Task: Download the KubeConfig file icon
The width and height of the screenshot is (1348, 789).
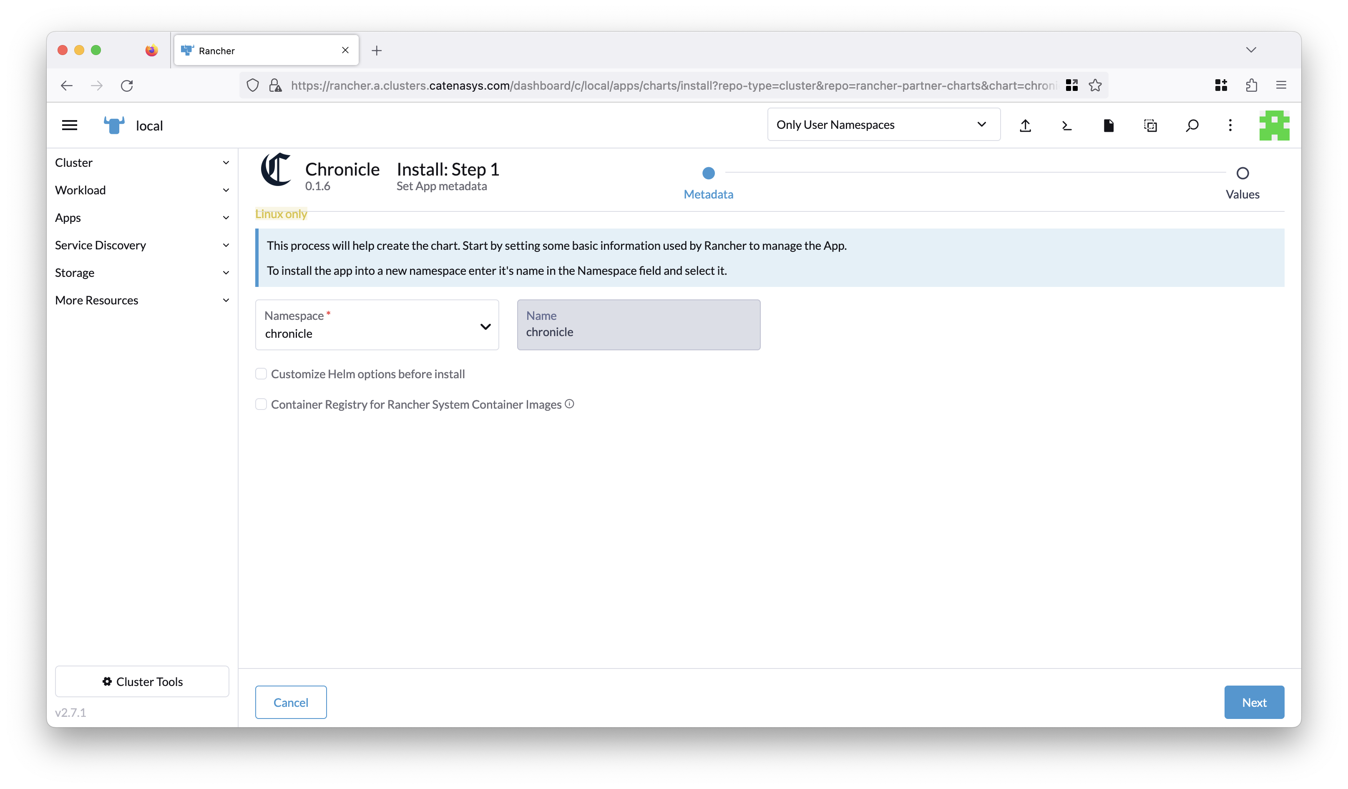Action: 1108,125
